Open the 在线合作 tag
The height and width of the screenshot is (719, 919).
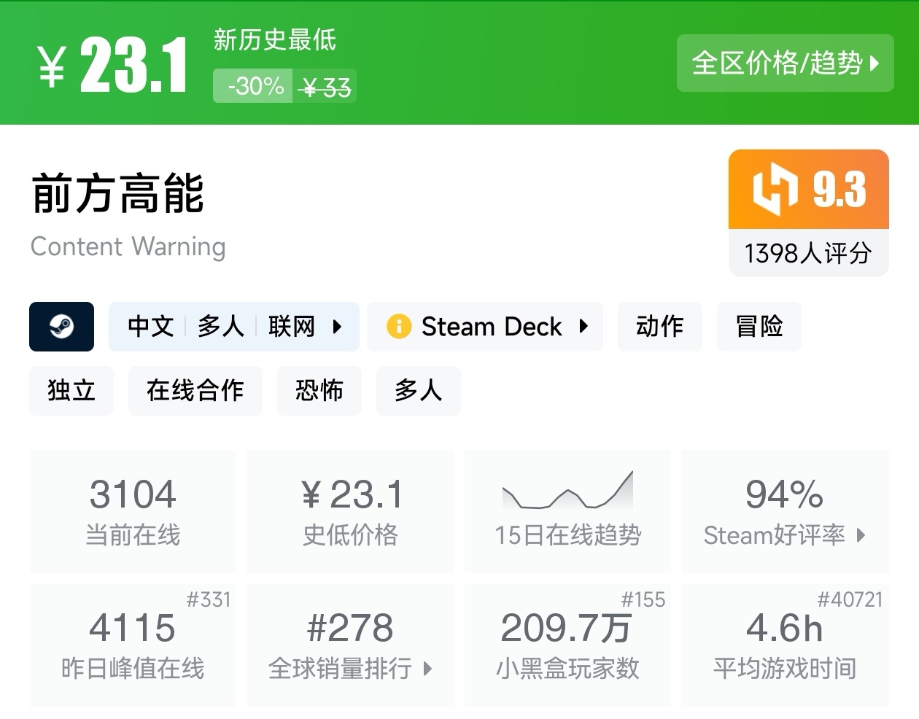click(195, 390)
